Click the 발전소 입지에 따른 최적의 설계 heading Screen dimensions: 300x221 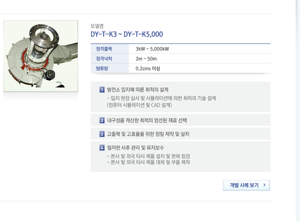point(138,90)
